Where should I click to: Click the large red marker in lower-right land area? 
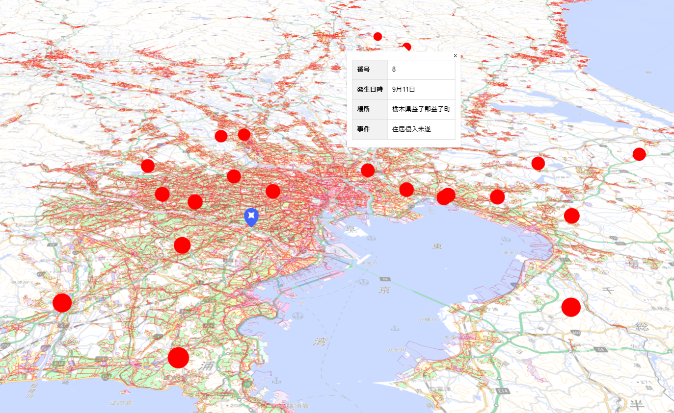pyautogui.click(x=571, y=307)
